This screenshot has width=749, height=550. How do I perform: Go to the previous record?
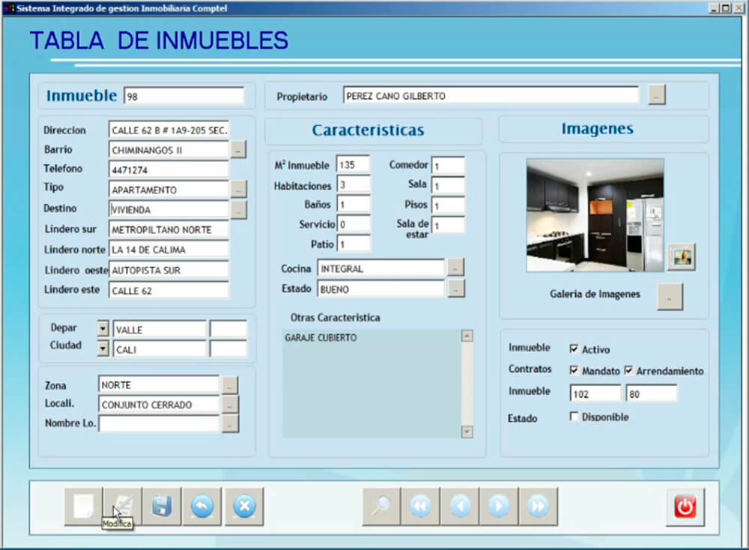(x=460, y=507)
